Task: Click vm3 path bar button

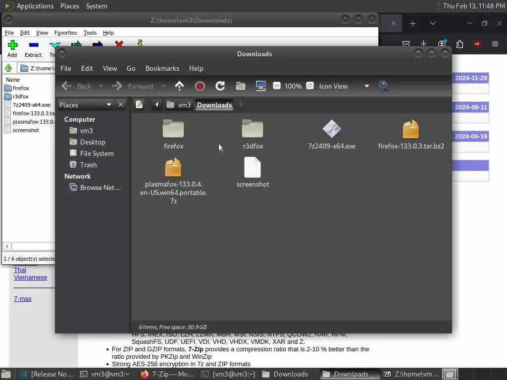Action: [x=179, y=105]
